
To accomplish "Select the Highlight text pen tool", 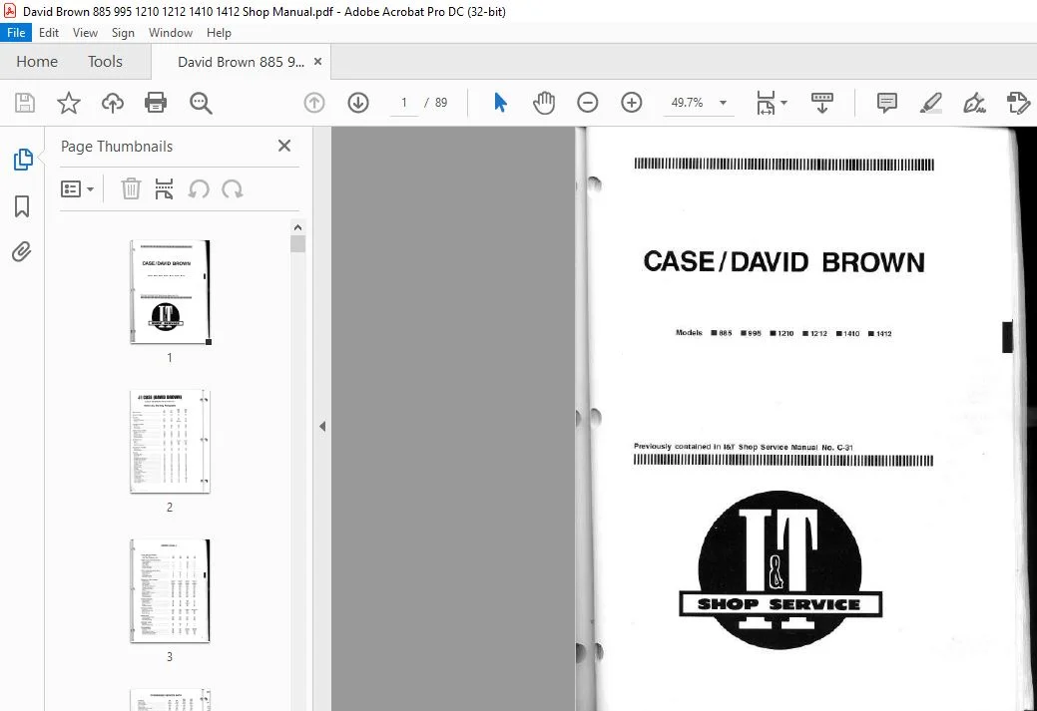I will (931, 103).
